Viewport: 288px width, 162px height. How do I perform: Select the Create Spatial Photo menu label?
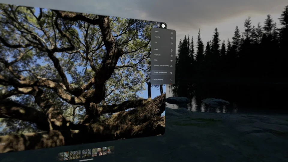[160, 73]
